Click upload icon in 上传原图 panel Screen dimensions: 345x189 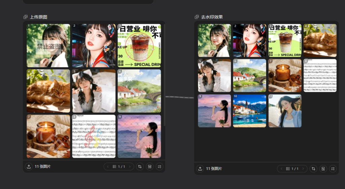(29, 166)
